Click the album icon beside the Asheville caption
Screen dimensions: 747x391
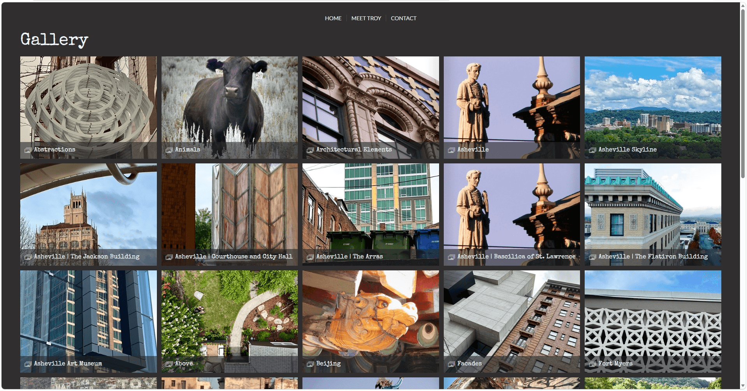(451, 150)
